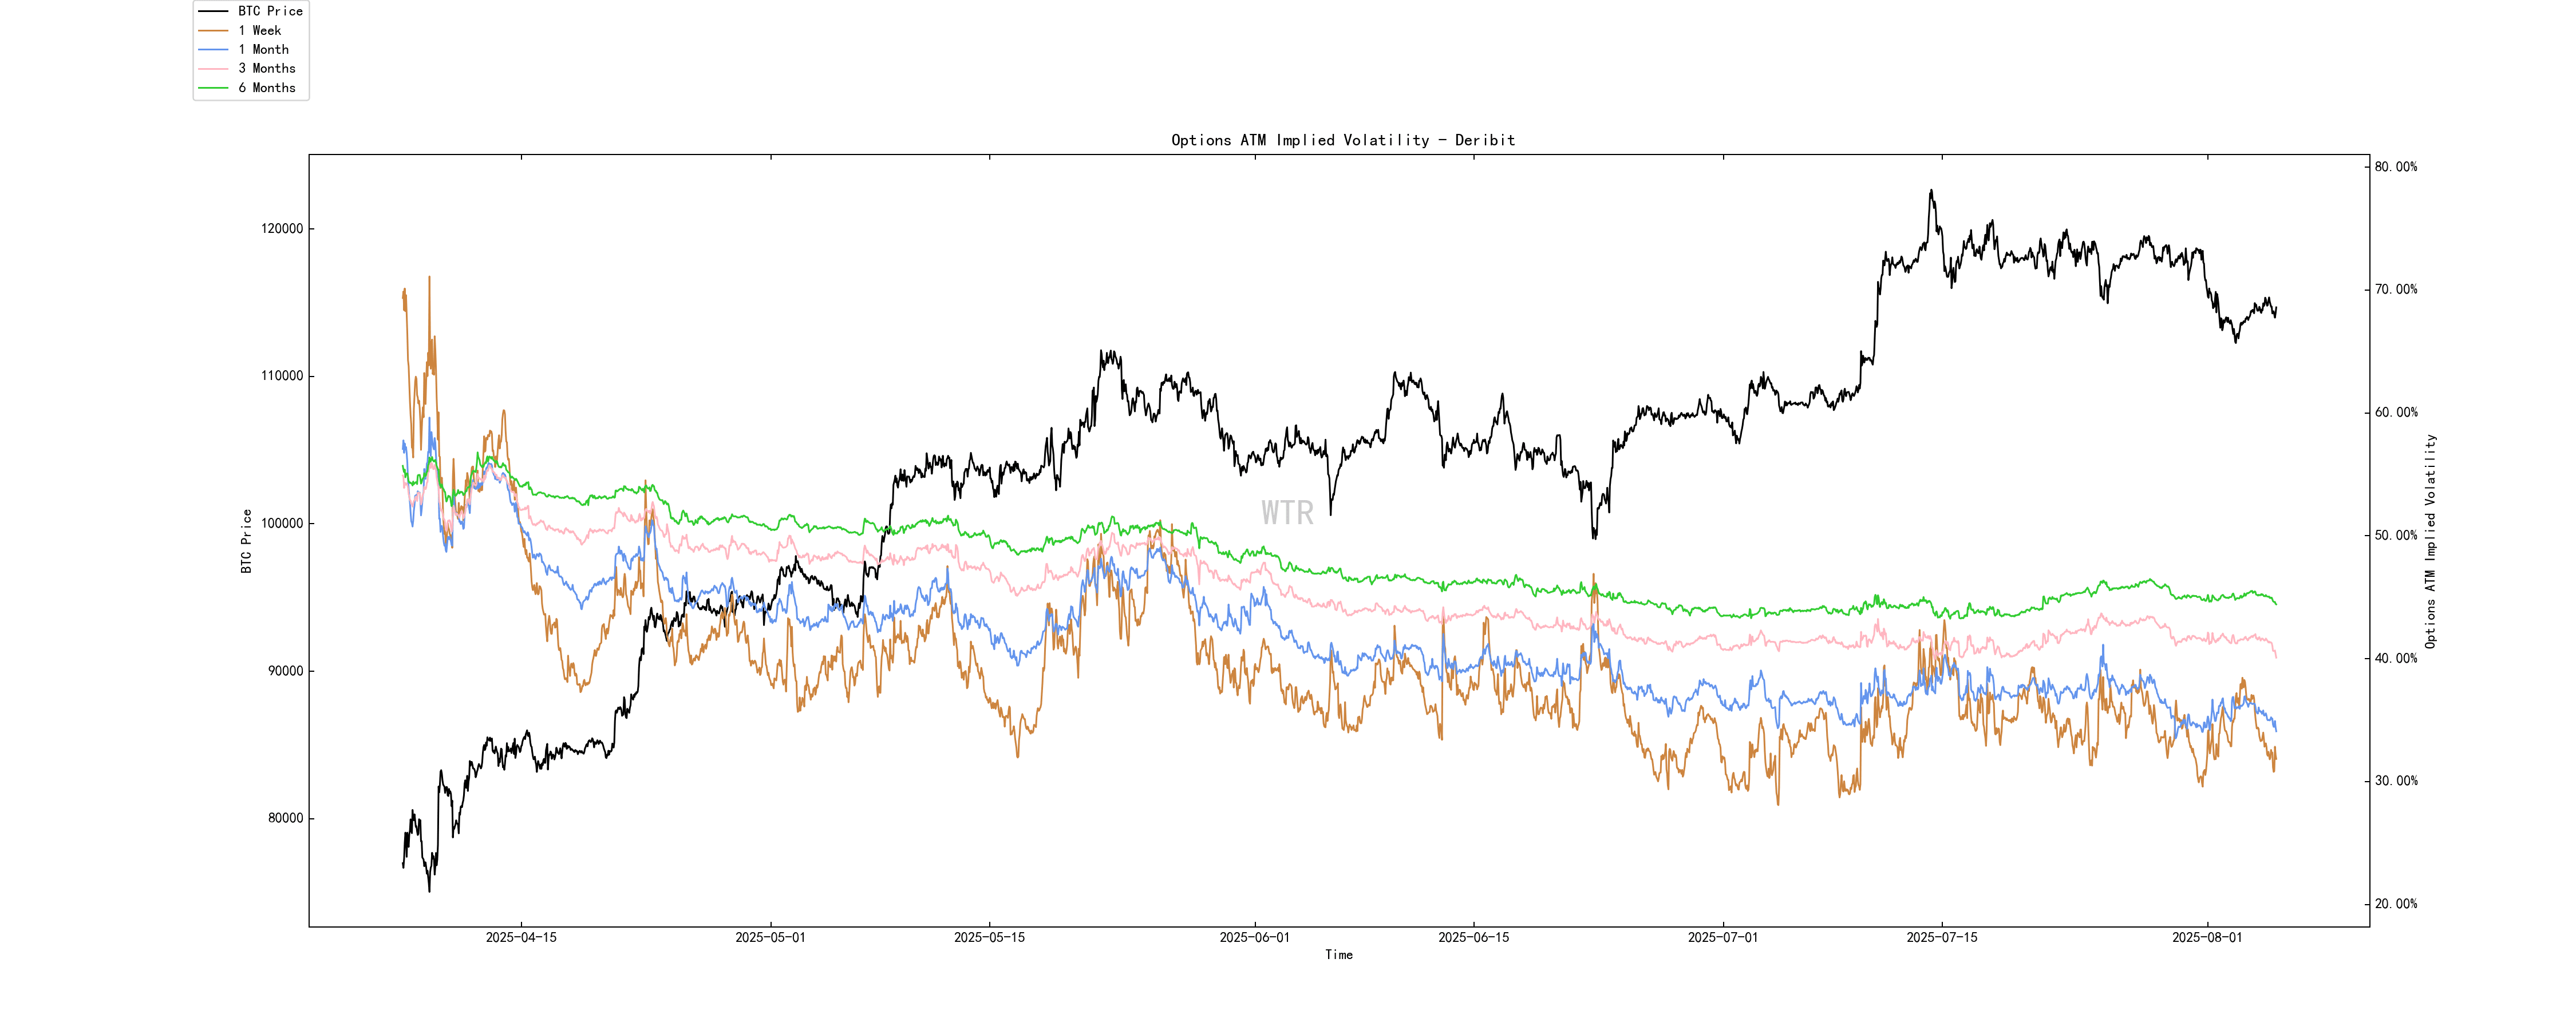The image size is (2576, 1030).
Task: Click the 80.00% right axis tick label
Action: pyautogui.click(x=2396, y=167)
